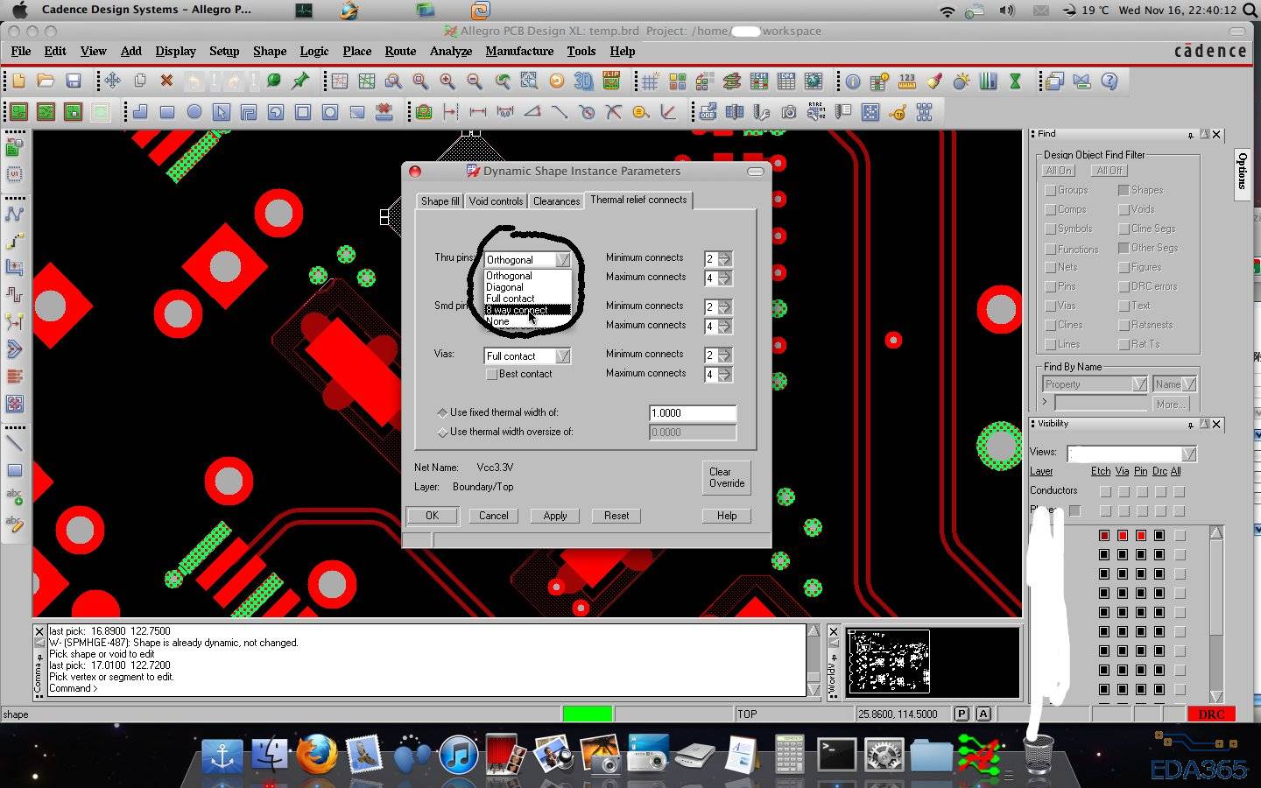1261x788 pixels.
Task: Click the grid toggle toolbar icon
Action: [650, 81]
